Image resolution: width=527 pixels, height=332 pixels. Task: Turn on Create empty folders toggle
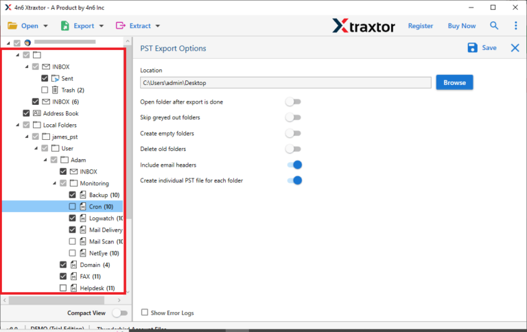[293, 133]
